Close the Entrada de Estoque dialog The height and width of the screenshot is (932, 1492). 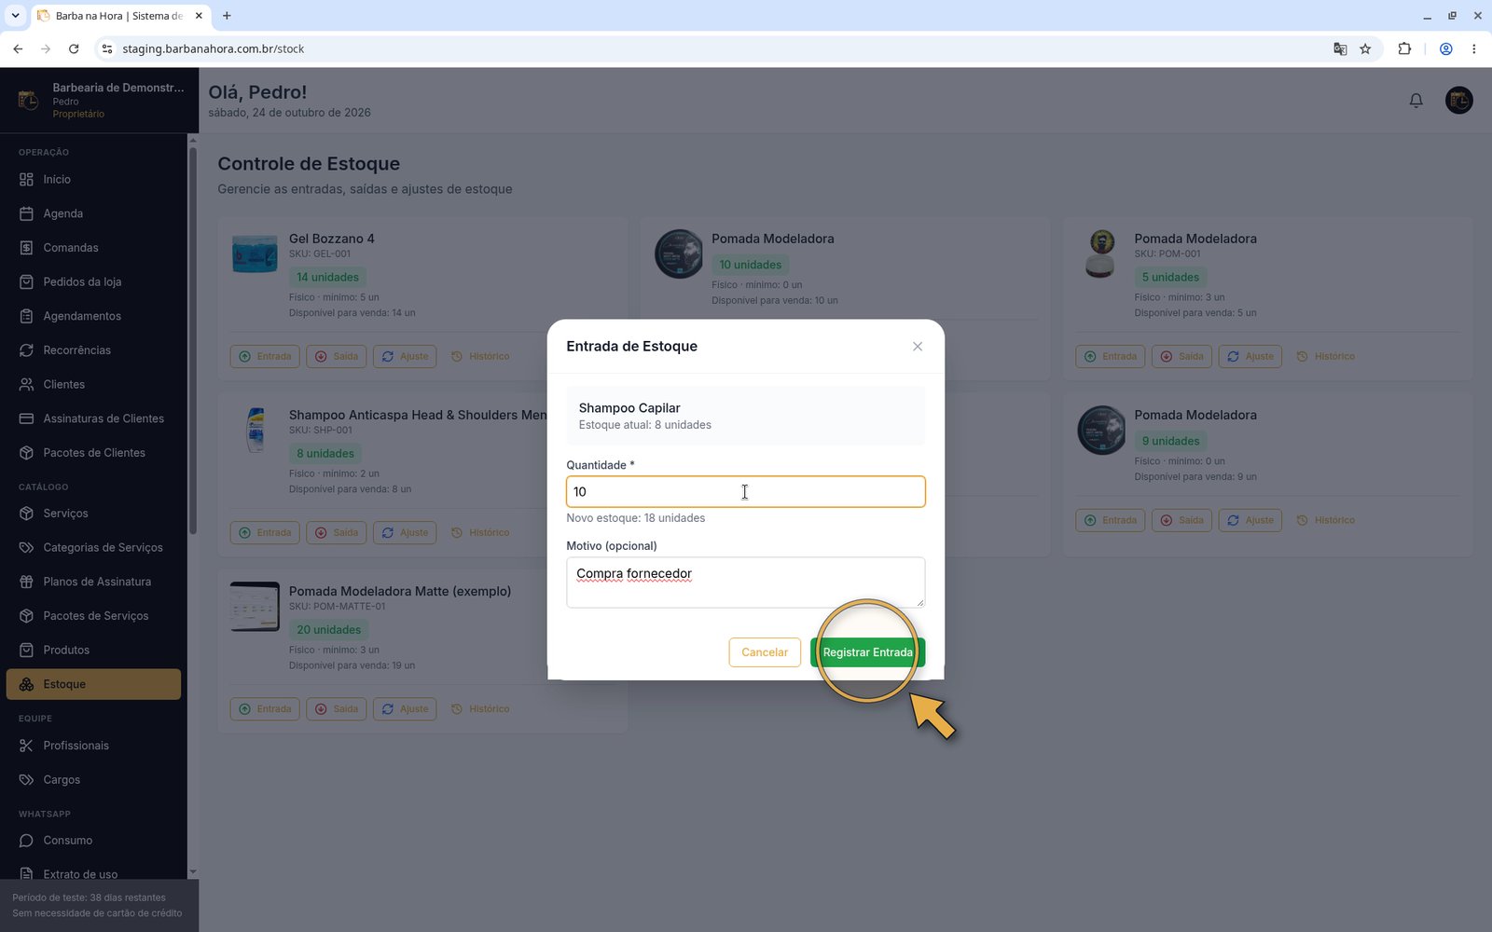coord(918,347)
